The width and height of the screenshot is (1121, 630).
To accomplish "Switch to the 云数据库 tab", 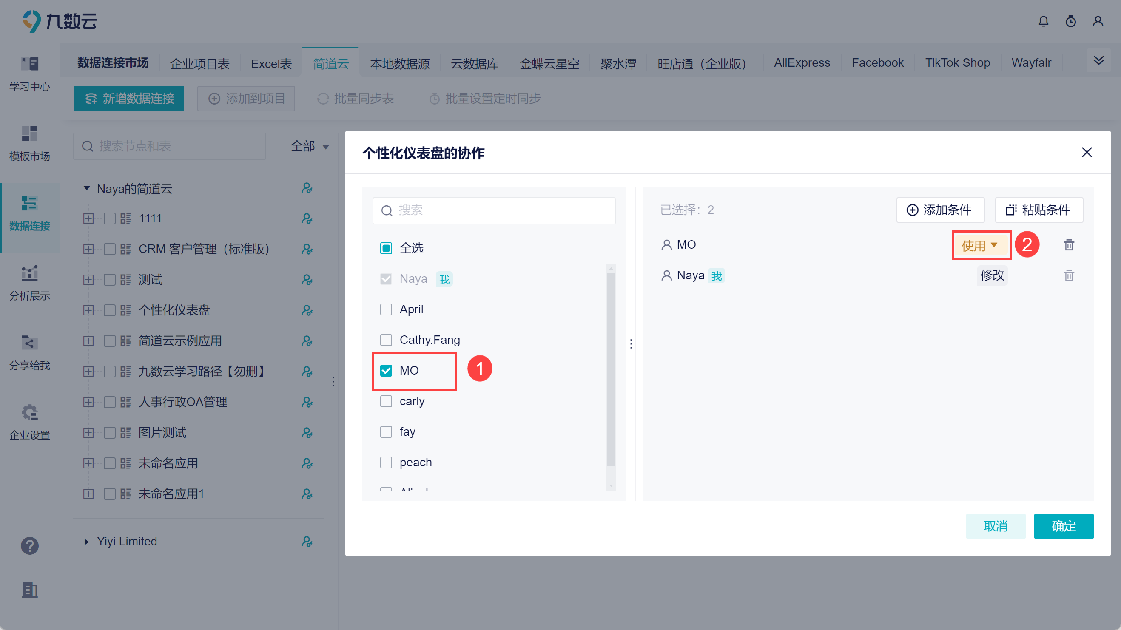I will pos(474,63).
